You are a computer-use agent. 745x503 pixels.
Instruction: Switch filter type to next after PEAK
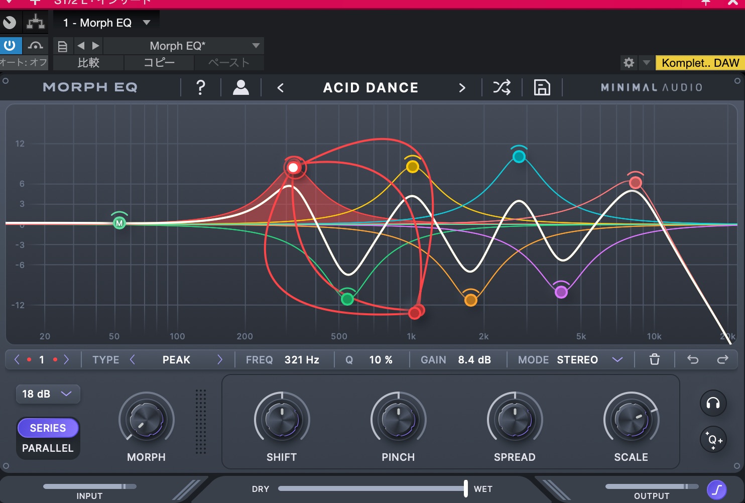(x=219, y=359)
